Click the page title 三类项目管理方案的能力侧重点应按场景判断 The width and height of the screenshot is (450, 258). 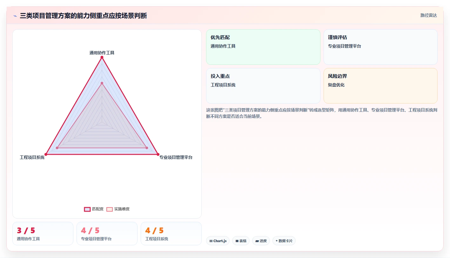click(84, 16)
